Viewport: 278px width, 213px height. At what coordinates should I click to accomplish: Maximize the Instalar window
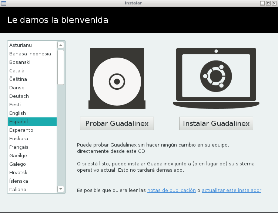268,3
